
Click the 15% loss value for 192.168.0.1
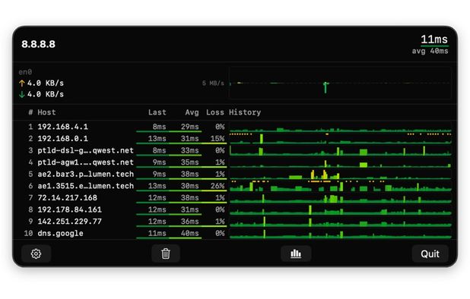point(218,139)
